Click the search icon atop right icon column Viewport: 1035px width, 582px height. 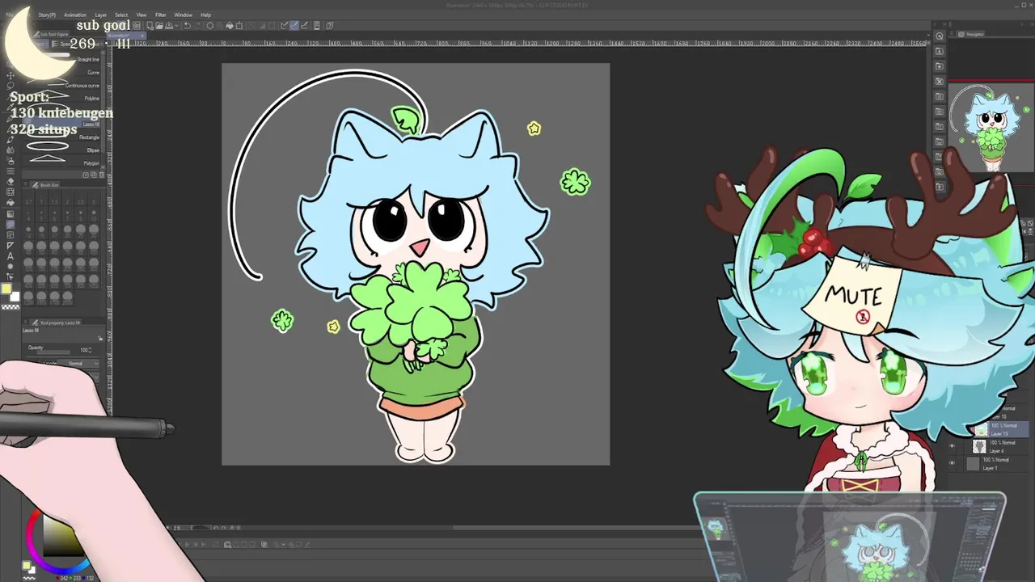940,36
